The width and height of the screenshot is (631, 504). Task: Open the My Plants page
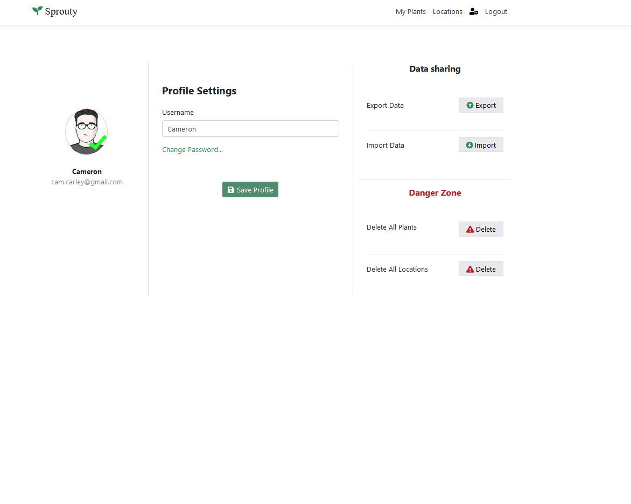[x=410, y=12]
